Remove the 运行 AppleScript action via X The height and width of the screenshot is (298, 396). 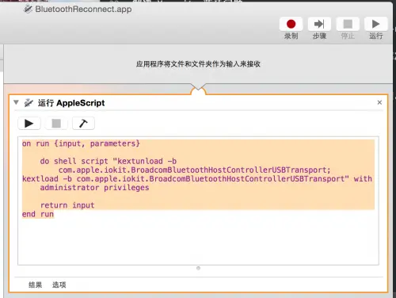coord(379,102)
